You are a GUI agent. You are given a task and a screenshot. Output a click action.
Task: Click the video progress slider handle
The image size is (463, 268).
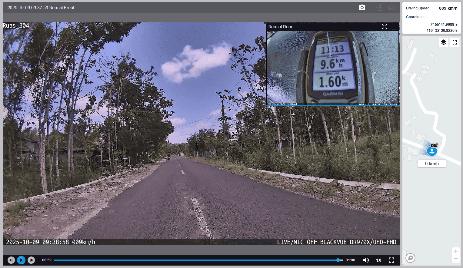[338, 260]
